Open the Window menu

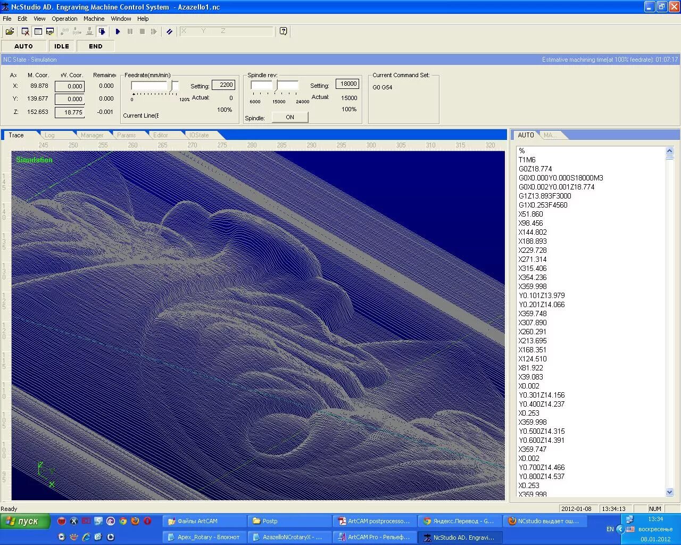121,19
